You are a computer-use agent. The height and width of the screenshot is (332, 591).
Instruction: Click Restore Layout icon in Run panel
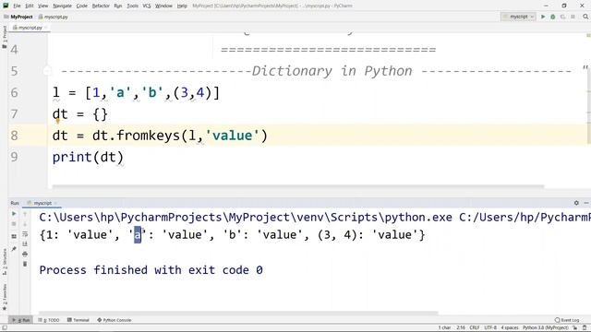point(14,236)
